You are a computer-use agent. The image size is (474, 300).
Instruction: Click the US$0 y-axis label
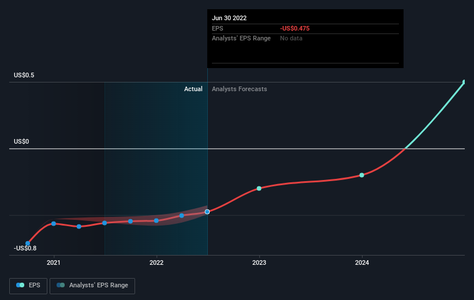(21, 141)
